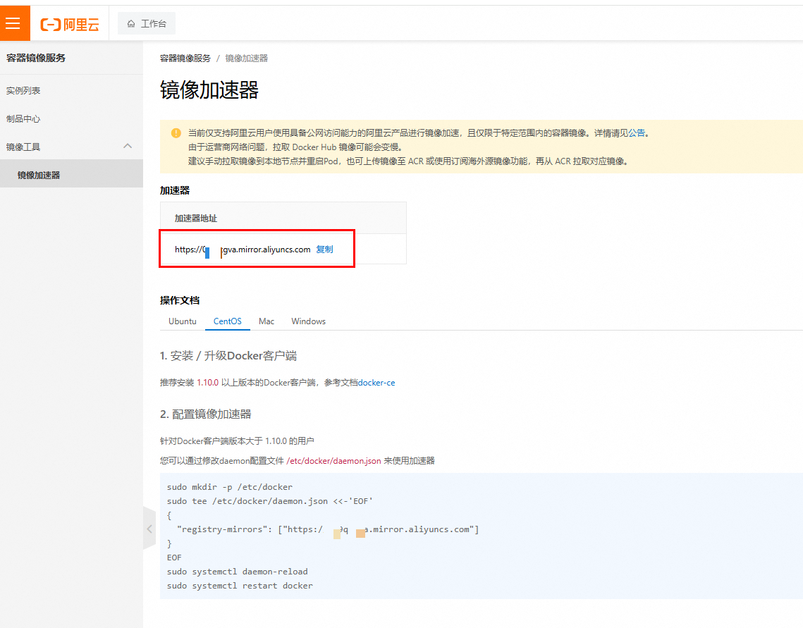Open the hamburger menu
The width and height of the screenshot is (803, 628).
click(x=13, y=23)
